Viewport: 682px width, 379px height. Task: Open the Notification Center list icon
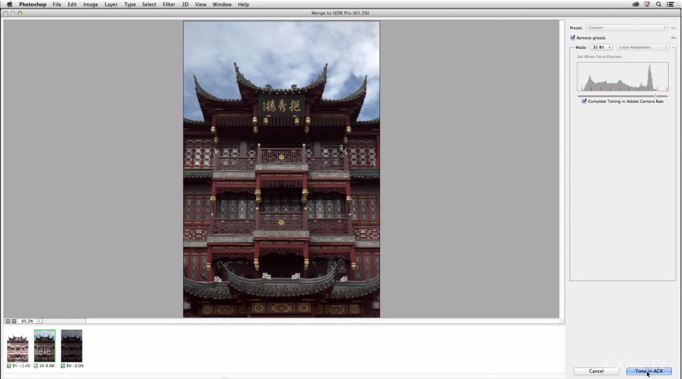point(671,4)
